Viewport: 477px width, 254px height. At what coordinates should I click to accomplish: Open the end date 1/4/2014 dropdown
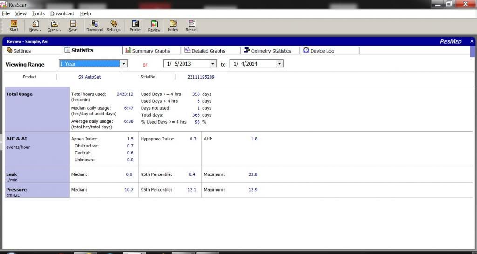pos(279,64)
